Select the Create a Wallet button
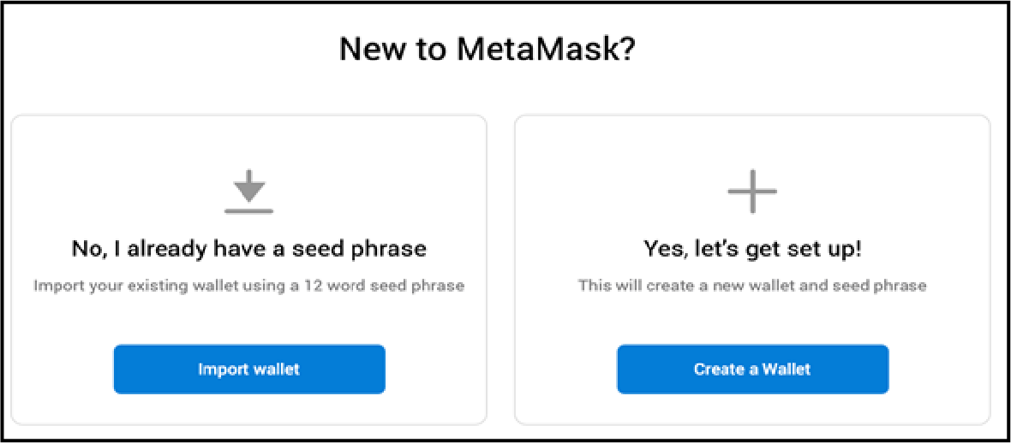The height and width of the screenshot is (443, 1011). [752, 369]
